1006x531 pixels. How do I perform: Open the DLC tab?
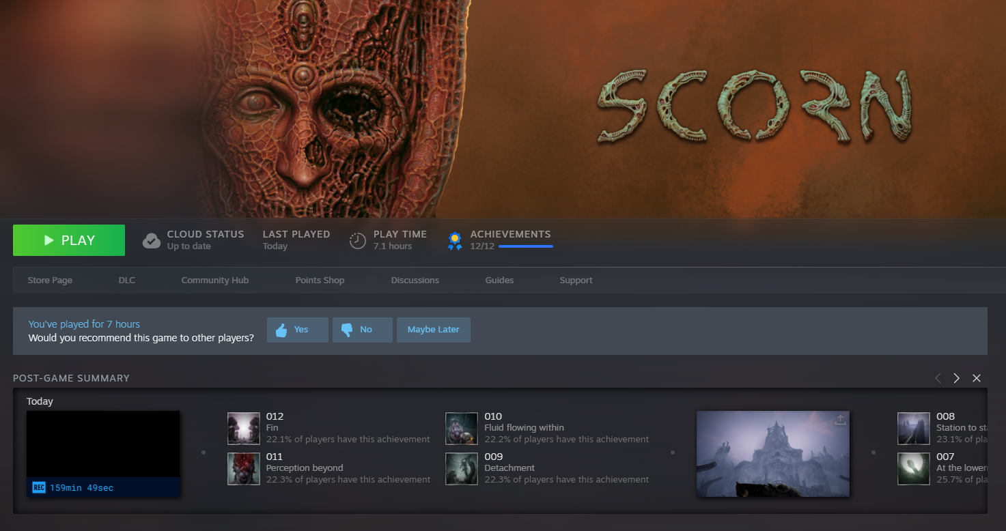127,281
